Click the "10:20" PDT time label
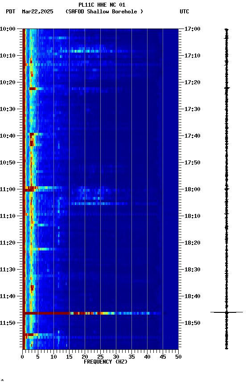This screenshot has height=385, width=246. [8, 82]
